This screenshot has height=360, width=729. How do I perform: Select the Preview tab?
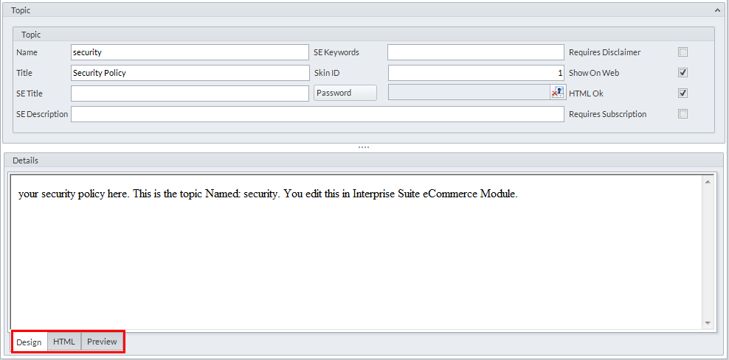coord(102,342)
